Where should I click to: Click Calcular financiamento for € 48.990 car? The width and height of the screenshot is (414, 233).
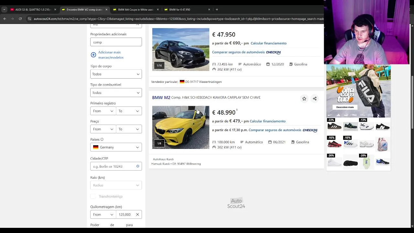(267, 121)
